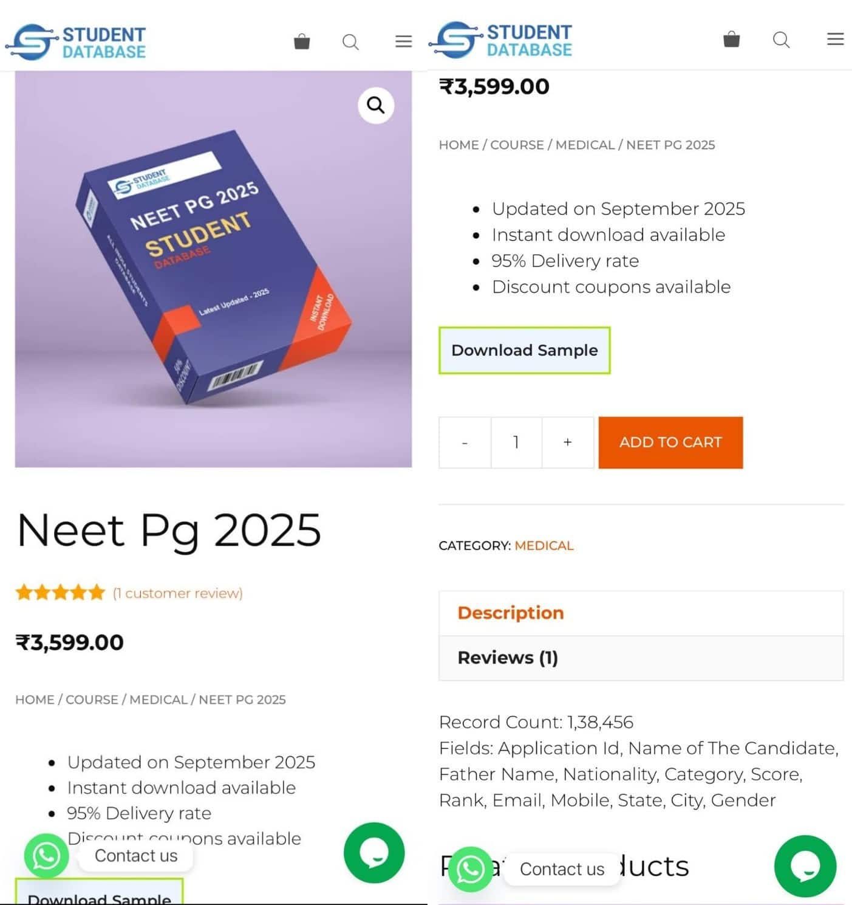Open the green chat bubble widget
852x905 pixels.
[373, 853]
